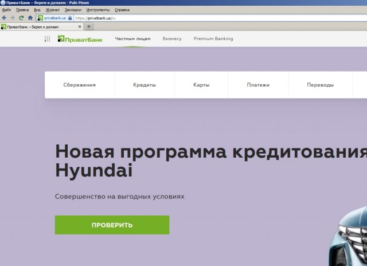Open the Файл menu
Viewport: 367px width, 266px height.
(x=6, y=10)
